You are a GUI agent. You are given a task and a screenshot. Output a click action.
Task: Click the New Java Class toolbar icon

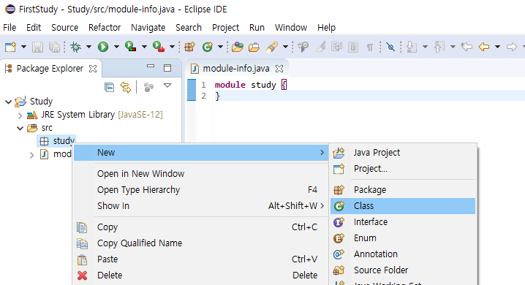click(x=208, y=47)
